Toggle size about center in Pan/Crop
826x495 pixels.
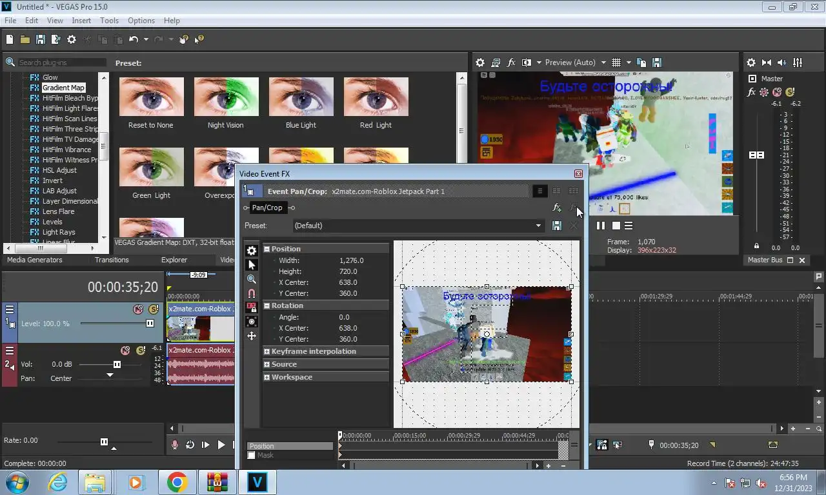click(x=252, y=322)
